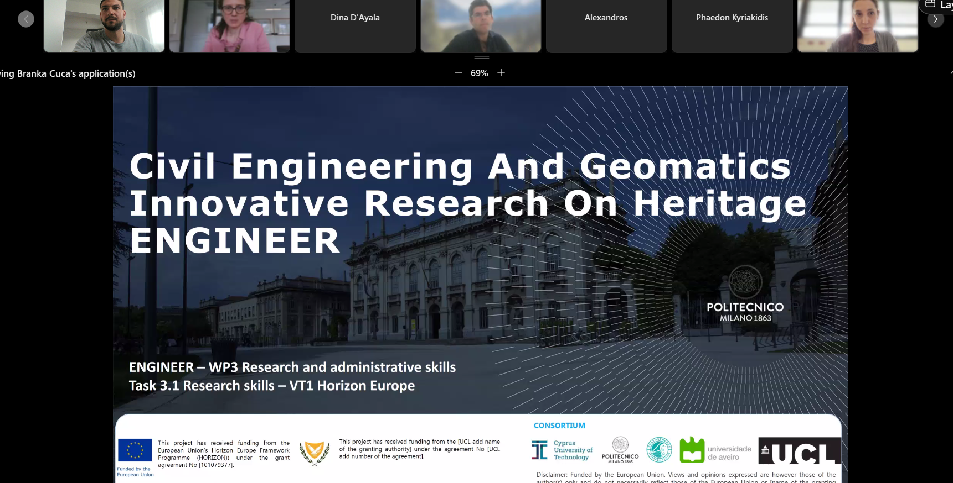The height and width of the screenshot is (483, 953).
Task: Click the European Union flag logo
Action: coord(135,450)
